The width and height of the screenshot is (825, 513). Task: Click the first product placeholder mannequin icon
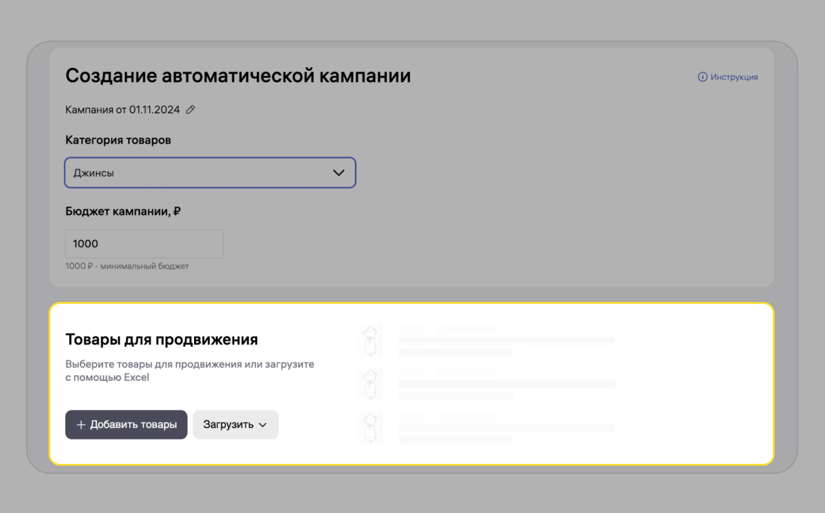pos(371,341)
